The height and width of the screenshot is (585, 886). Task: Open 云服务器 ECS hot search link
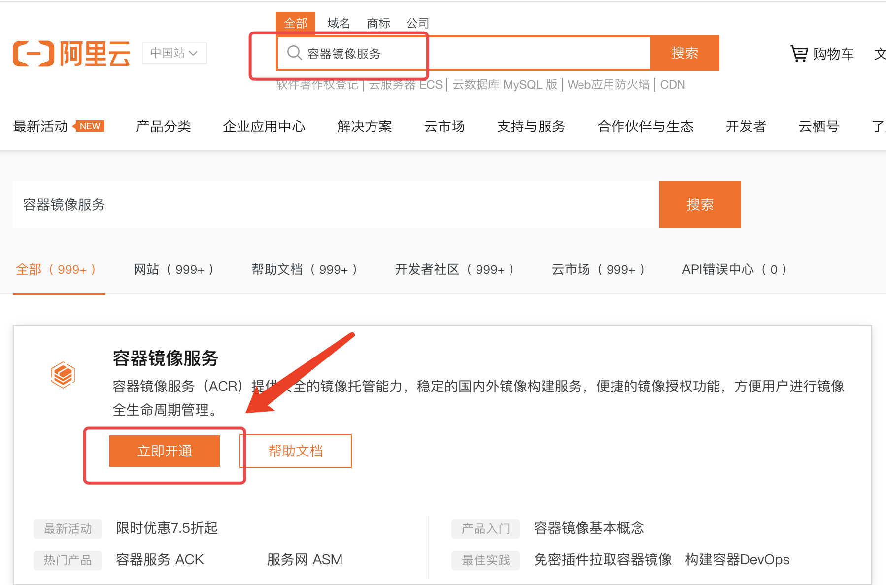406,85
